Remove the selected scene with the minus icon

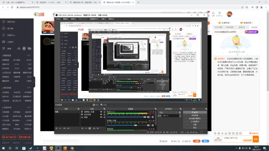pyautogui.click(x=60, y=128)
